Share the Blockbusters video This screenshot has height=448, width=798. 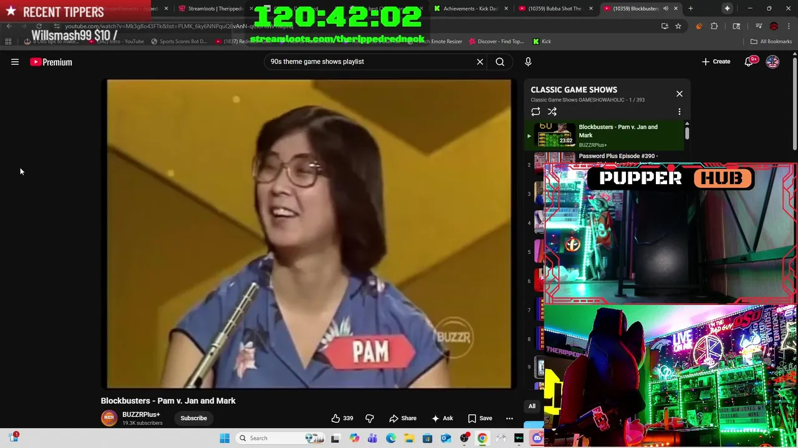point(403,418)
